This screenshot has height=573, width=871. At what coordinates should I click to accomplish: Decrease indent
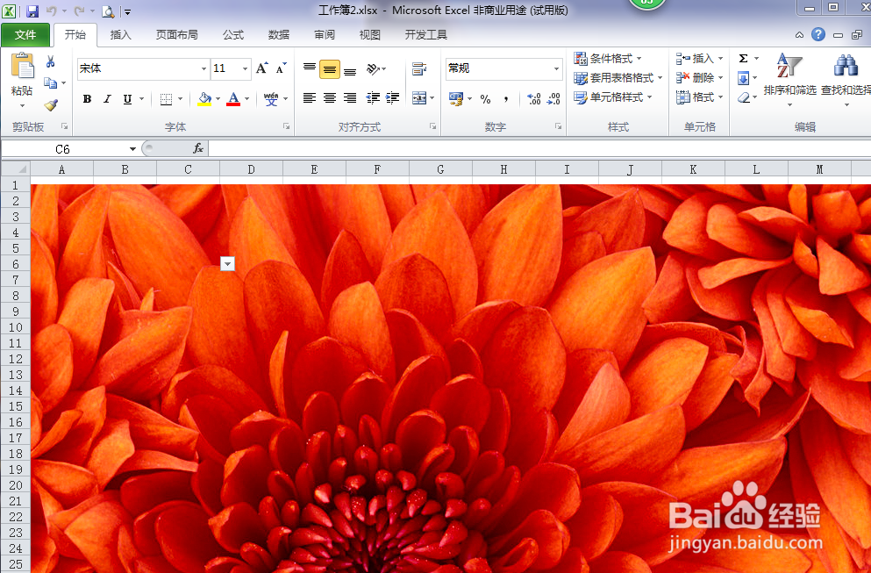[373, 98]
